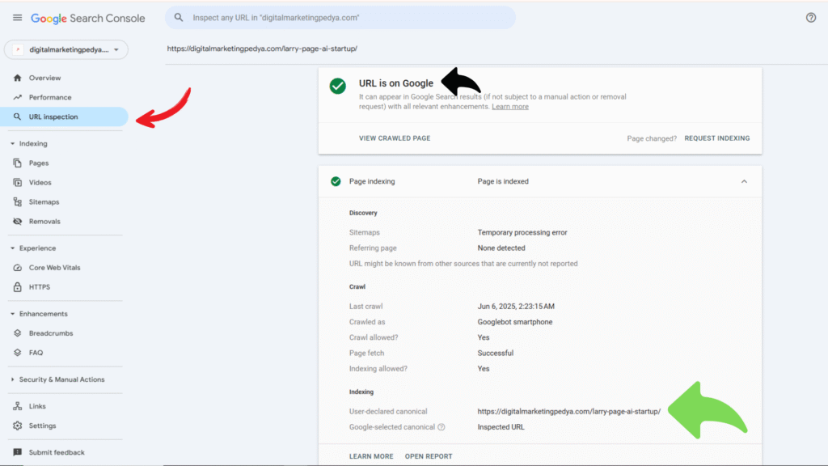Click the 'URL is on Google' heading
The height and width of the screenshot is (466, 828).
point(396,83)
